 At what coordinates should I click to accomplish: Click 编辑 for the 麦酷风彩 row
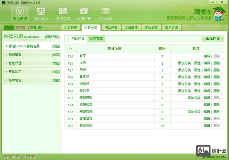207,98
